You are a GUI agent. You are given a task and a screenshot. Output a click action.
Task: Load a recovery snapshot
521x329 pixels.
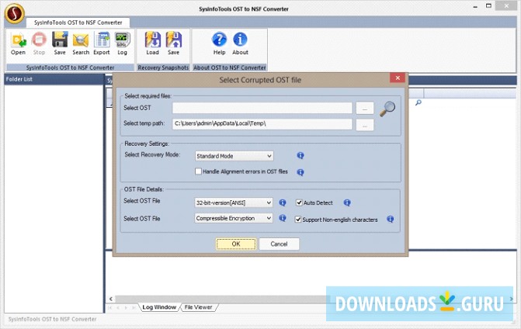point(152,43)
